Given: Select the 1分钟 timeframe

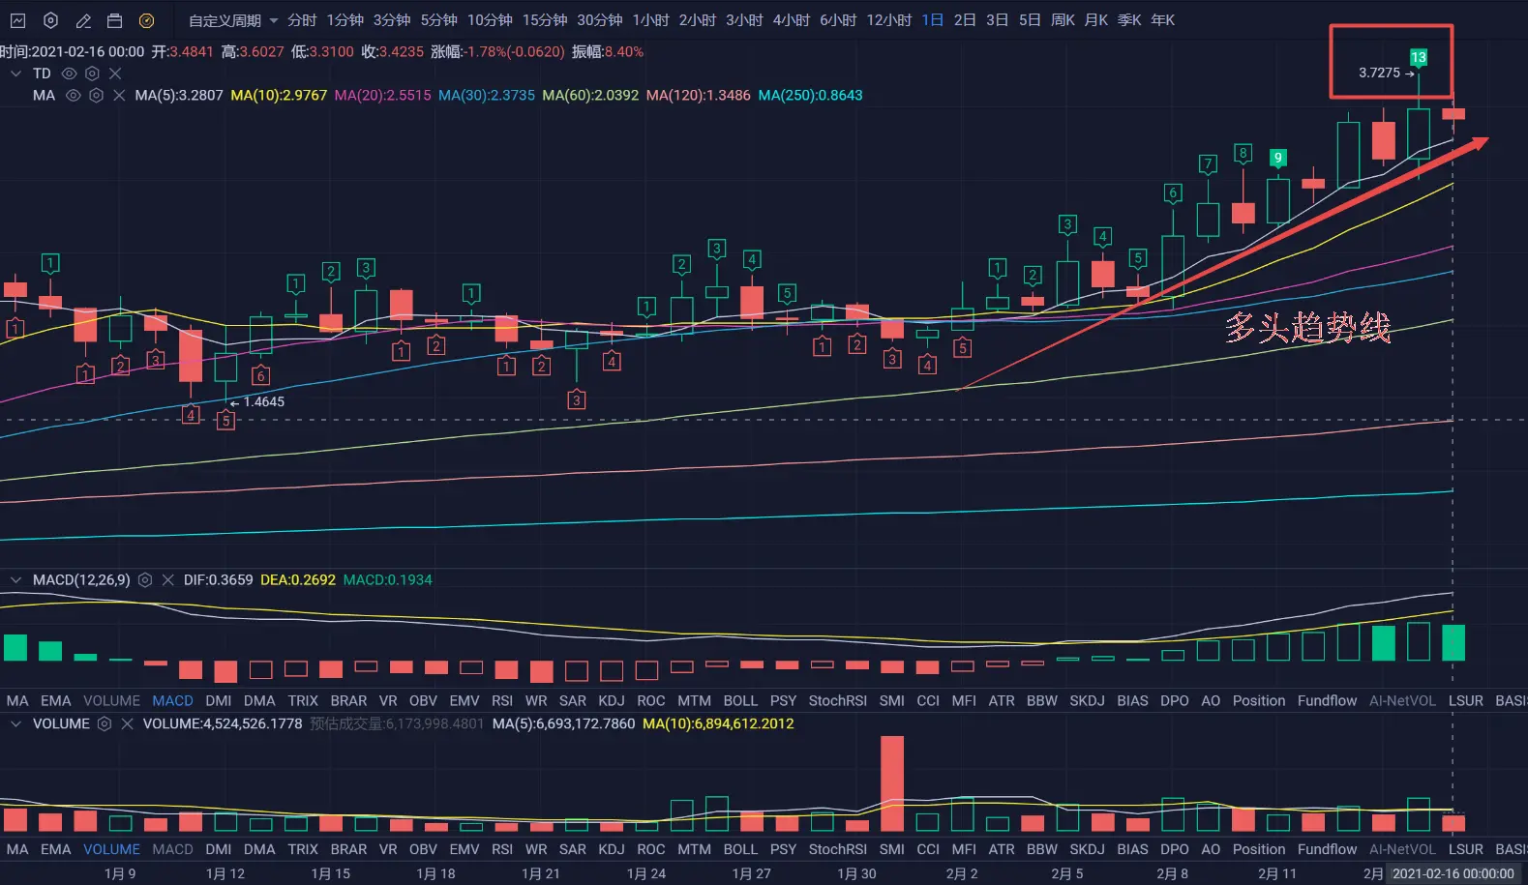Looking at the screenshot, I should click(x=345, y=20).
